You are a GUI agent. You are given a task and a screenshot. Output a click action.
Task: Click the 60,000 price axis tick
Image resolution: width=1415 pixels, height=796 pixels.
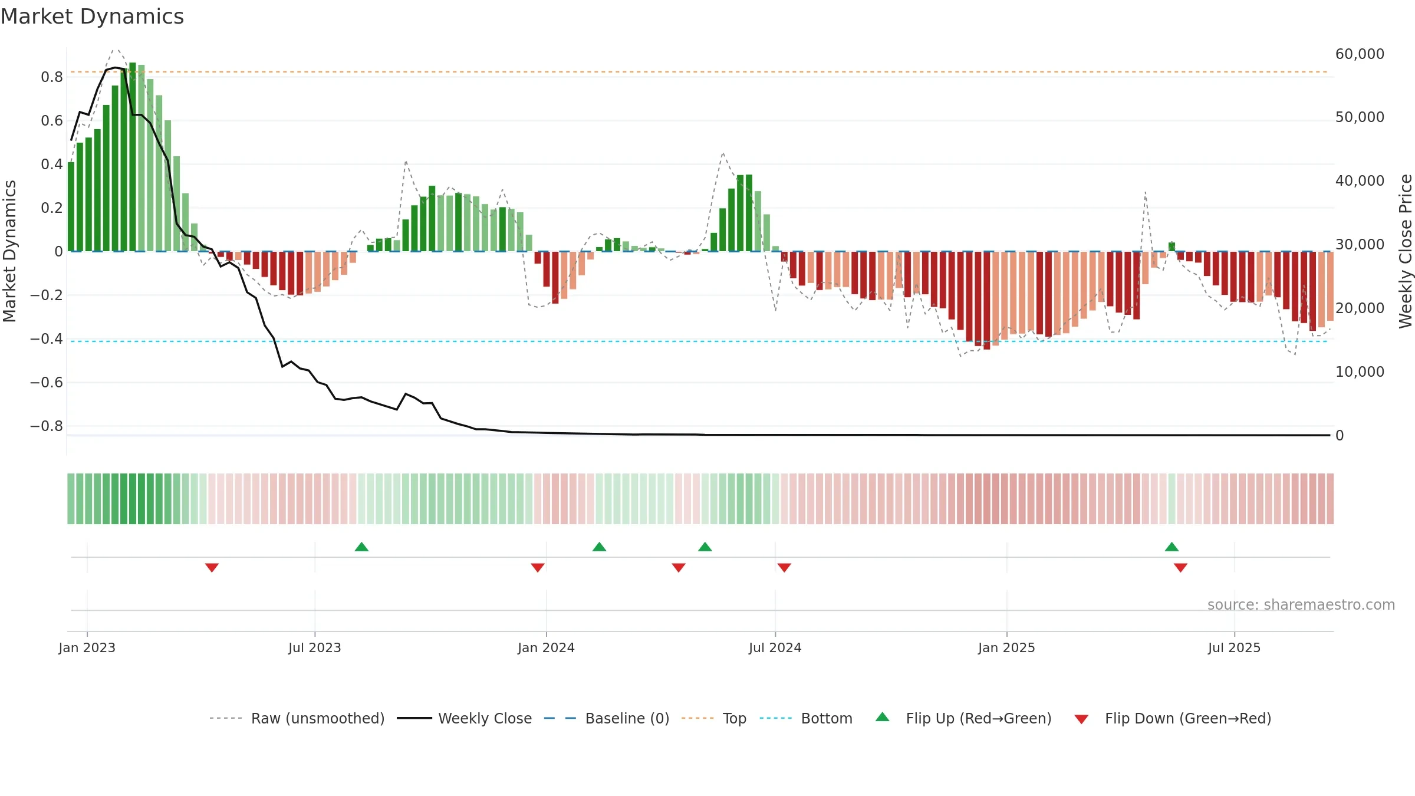tap(1360, 54)
